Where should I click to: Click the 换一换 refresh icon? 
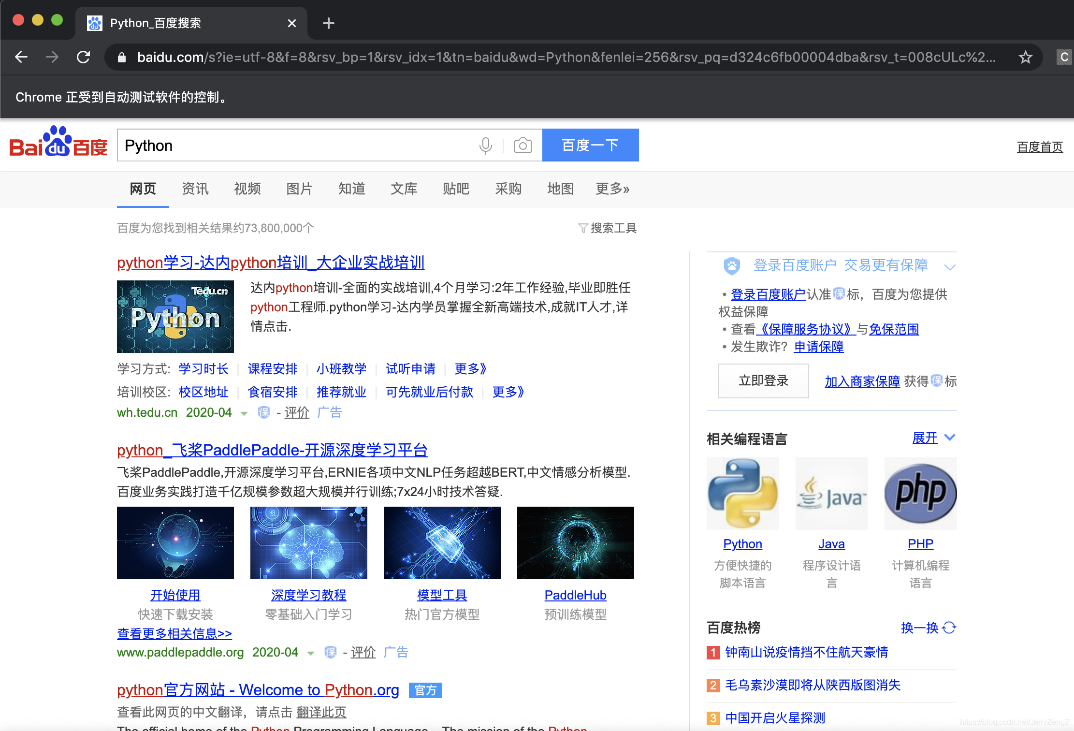pyautogui.click(x=949, y=628)
